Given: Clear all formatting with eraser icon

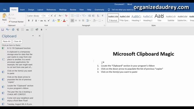Looking at the screenshot, I should 66,16.
